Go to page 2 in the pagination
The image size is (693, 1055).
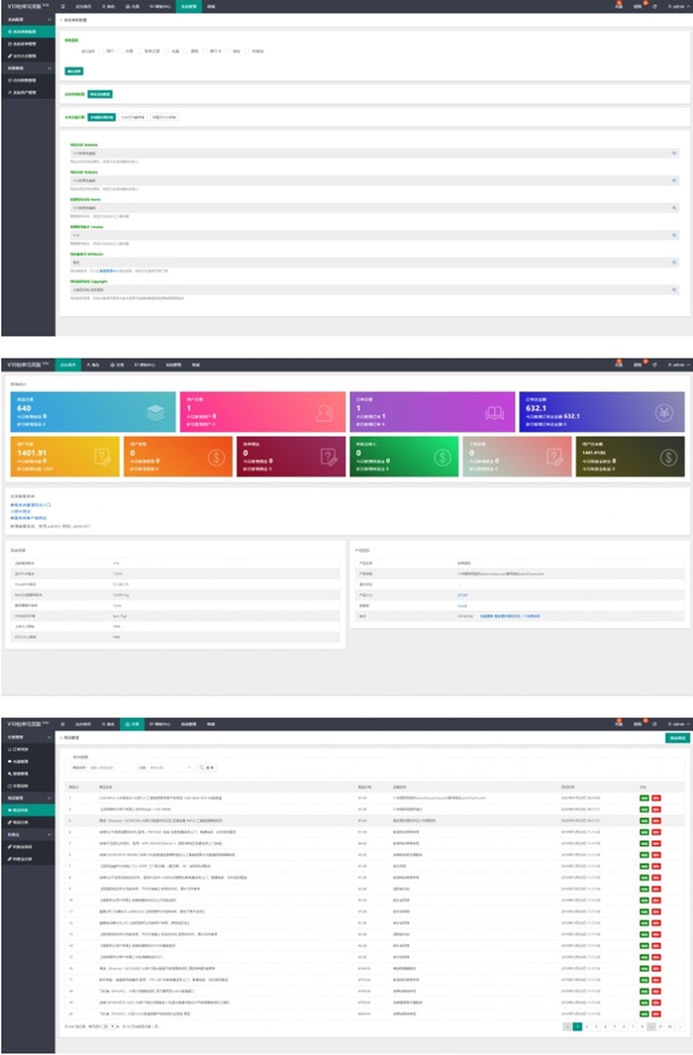pyautogui.click(x=587, y=1026)
